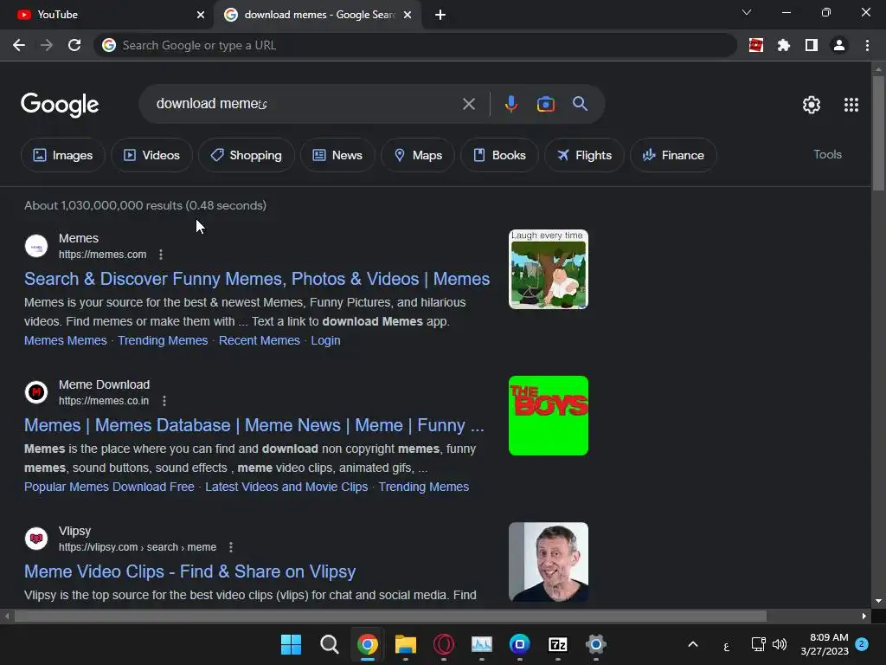Open the Extensions puzzle menu
886x665 pixels.
tap(784, 45)
